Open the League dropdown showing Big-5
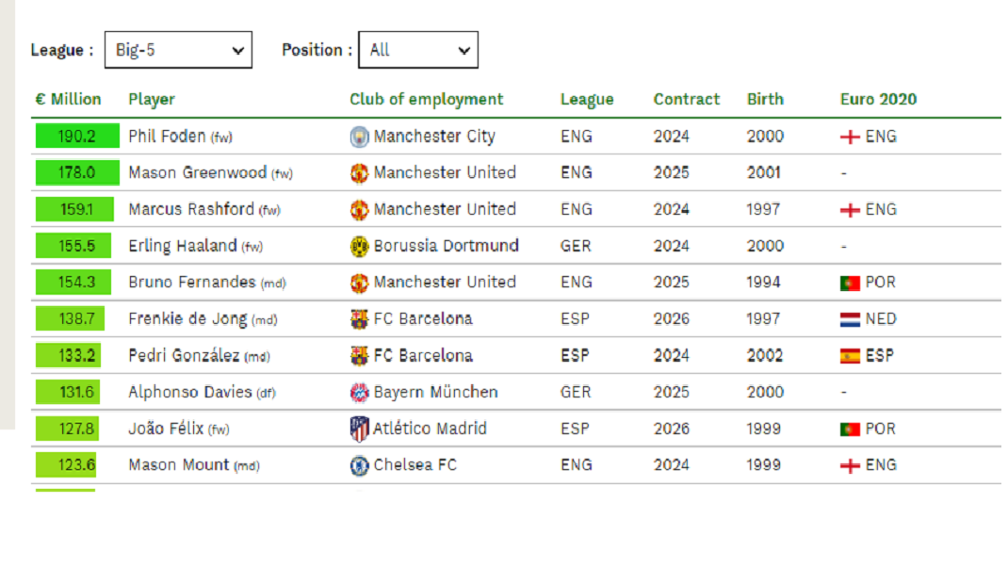1008x567 pixels. pos(178,50)
